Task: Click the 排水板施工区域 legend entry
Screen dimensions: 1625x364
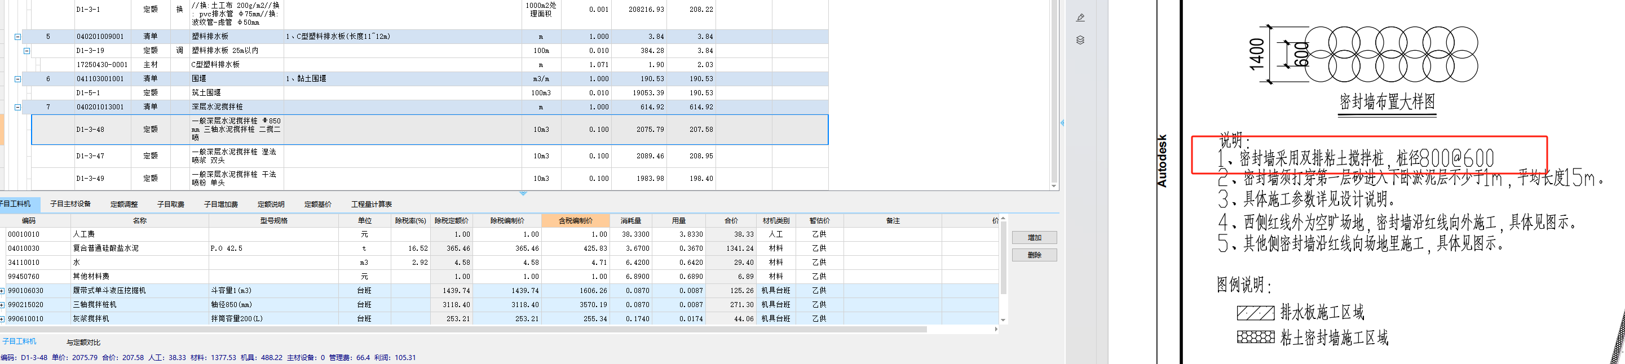Action: (x=1322, y=312)
